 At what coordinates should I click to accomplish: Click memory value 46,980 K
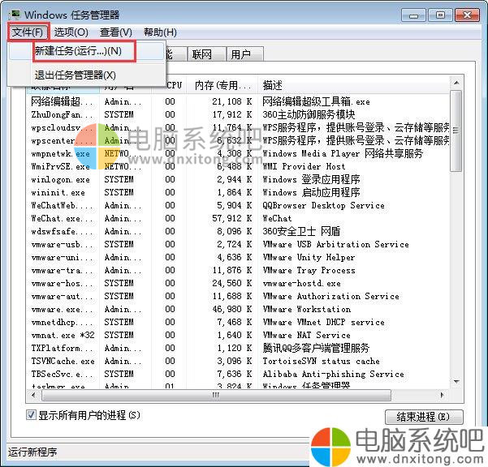(x=232, y=309)
